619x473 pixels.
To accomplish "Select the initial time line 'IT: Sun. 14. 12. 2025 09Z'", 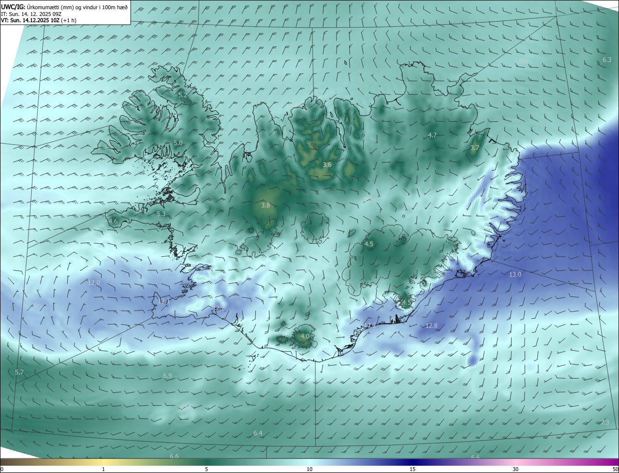I will (31, 14).
